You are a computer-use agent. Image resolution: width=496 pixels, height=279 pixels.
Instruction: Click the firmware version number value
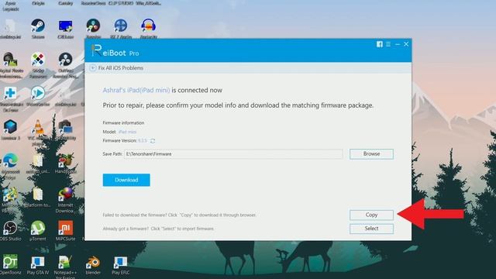[143, 141]
